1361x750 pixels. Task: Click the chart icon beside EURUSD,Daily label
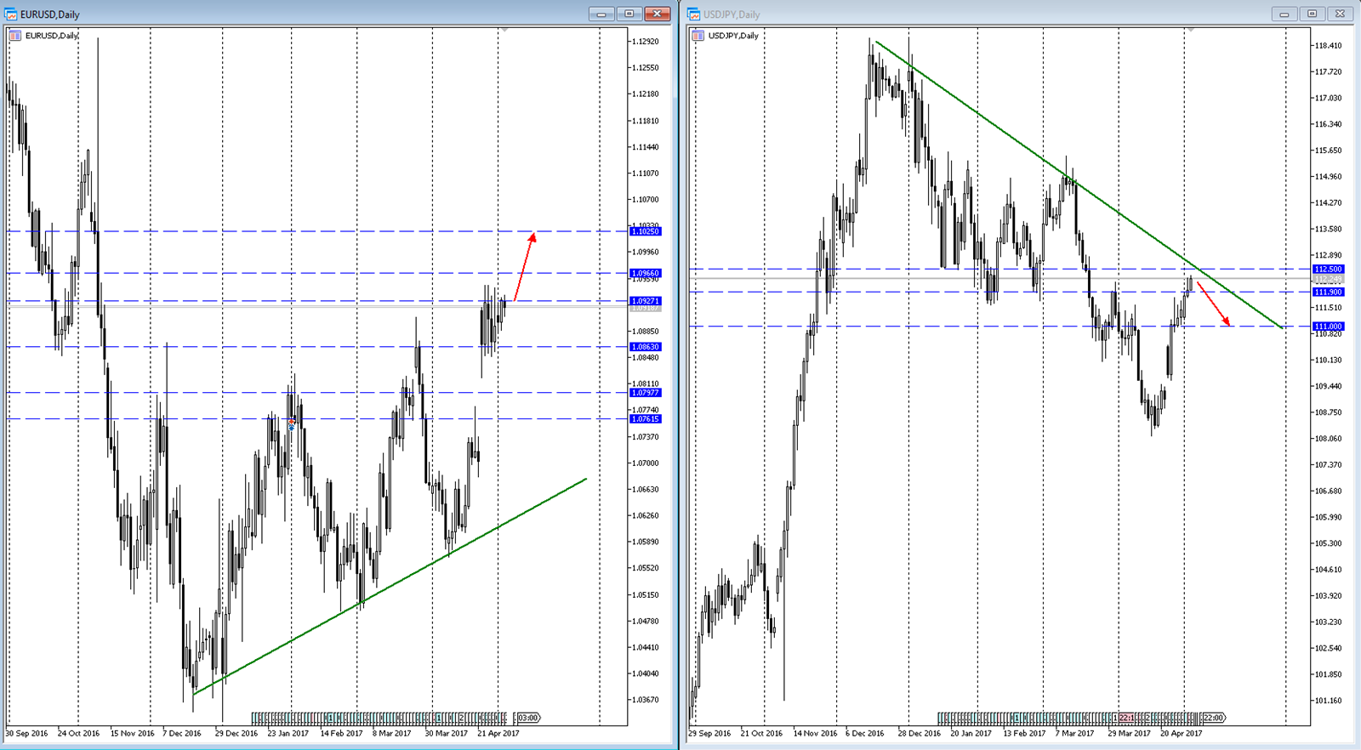(15, 36)
